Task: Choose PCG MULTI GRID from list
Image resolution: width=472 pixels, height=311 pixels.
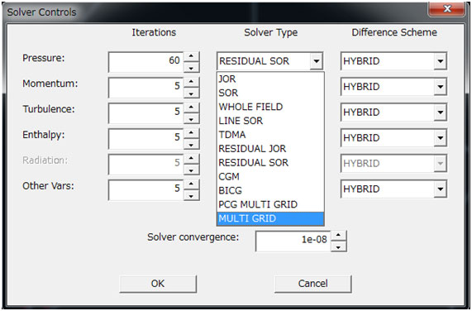Action: point(270,204)
